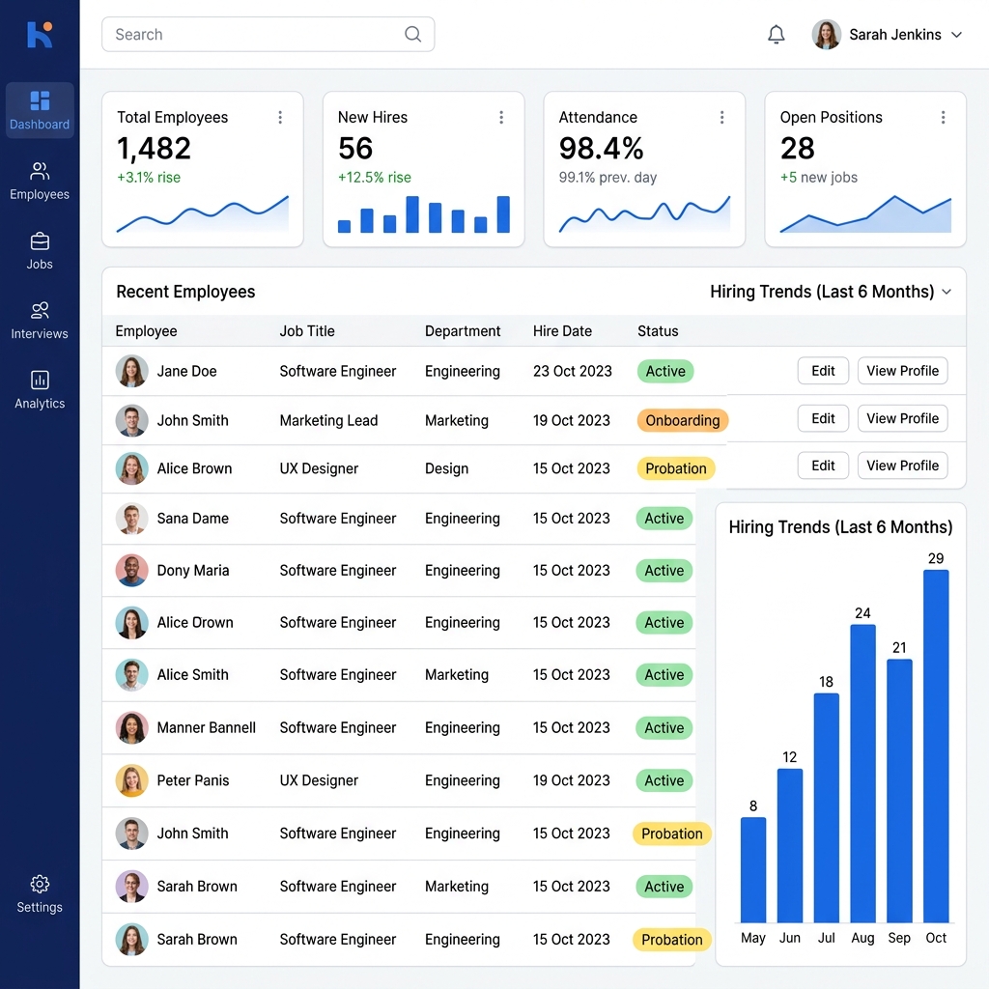989x989 pixels.
Task: Sort by Department column header
Action: click(x=463, y=331)
